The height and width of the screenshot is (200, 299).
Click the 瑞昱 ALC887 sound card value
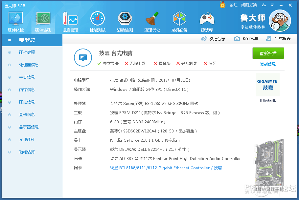[175, 159]
